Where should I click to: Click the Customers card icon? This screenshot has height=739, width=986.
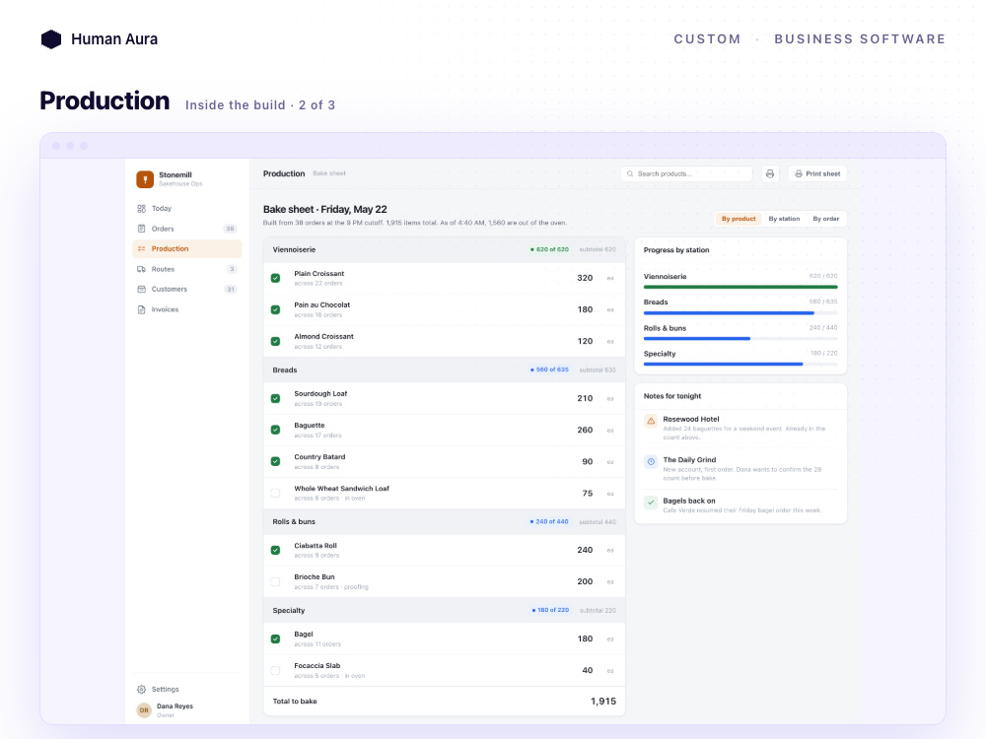pyautogui.click(x=141, y=289)
